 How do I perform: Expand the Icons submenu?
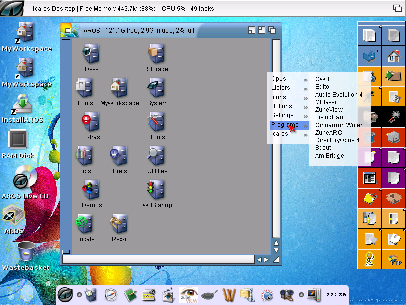point(288,97)
